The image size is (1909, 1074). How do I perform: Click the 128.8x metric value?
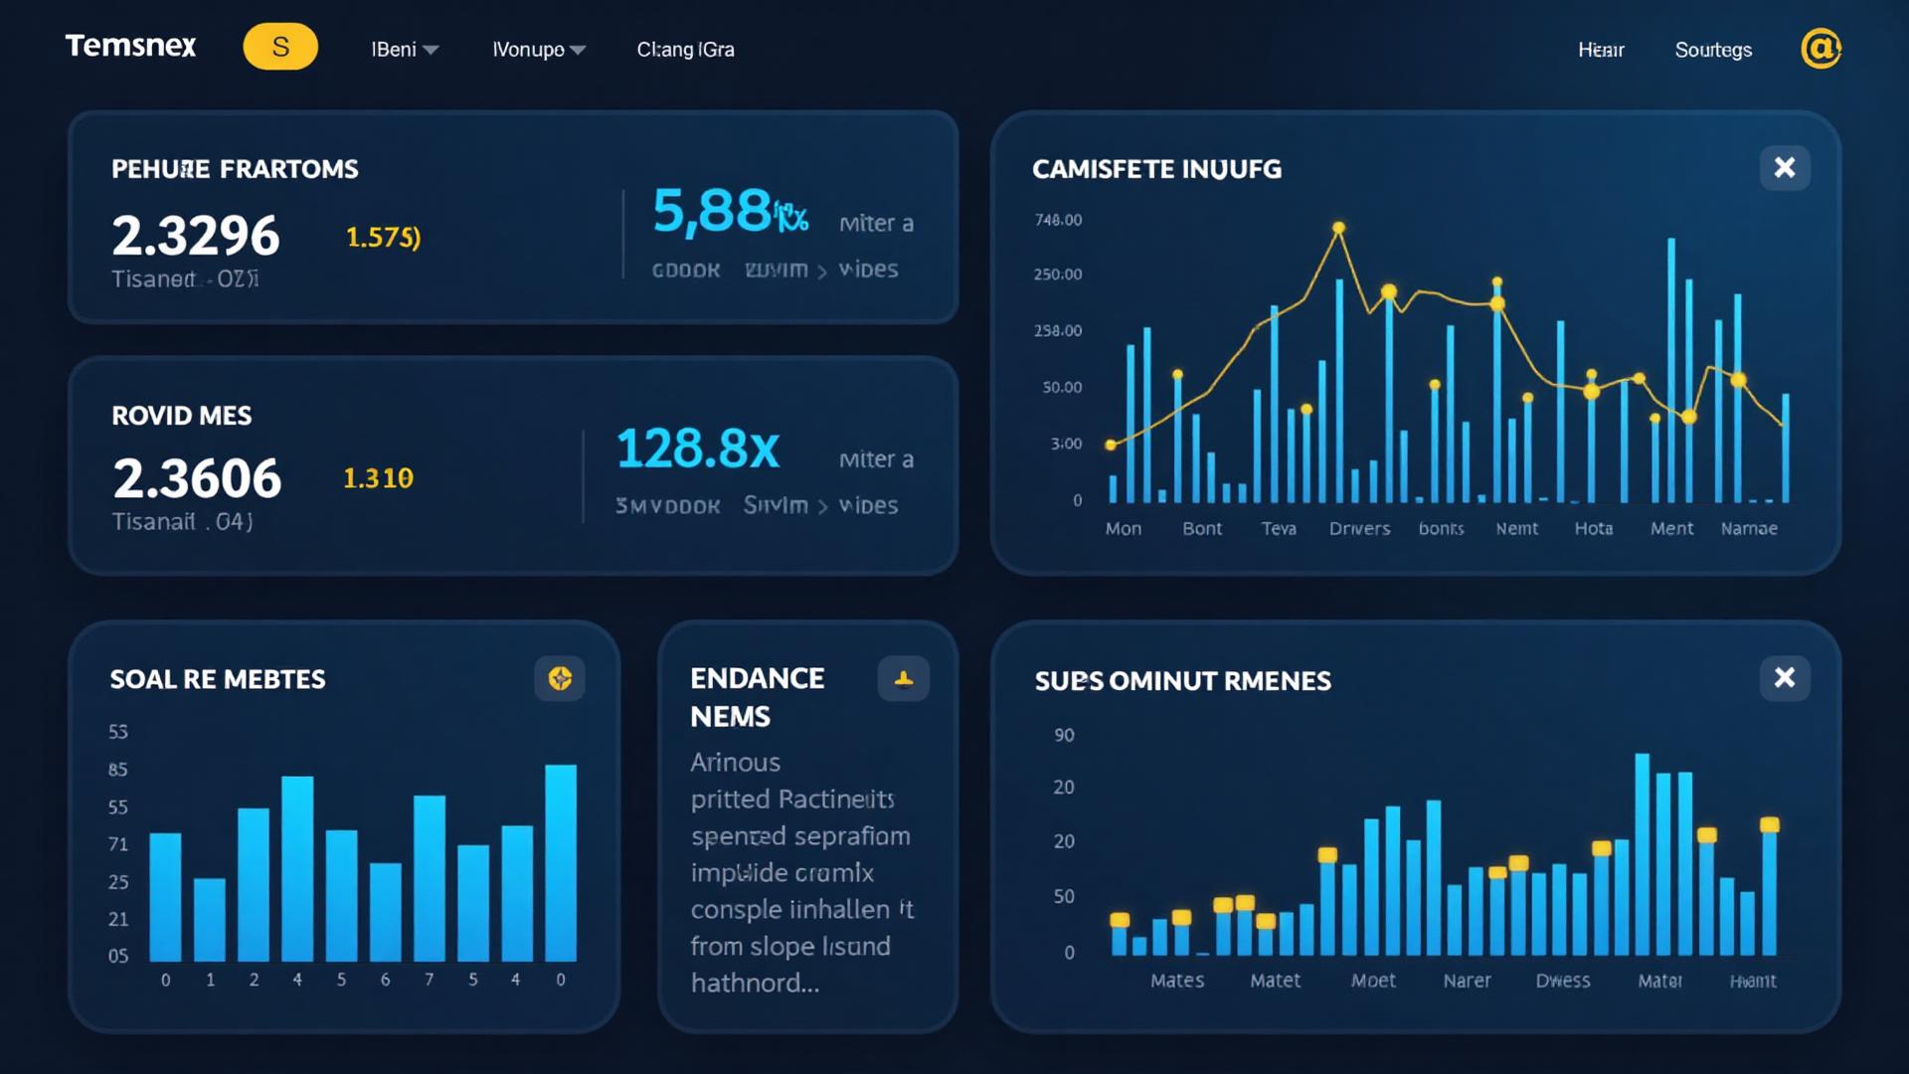tap(697, 449)
